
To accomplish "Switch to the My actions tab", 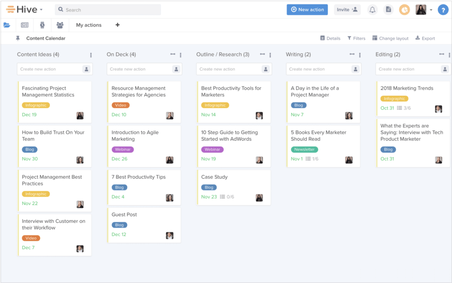I will click(x=89, y=25).
